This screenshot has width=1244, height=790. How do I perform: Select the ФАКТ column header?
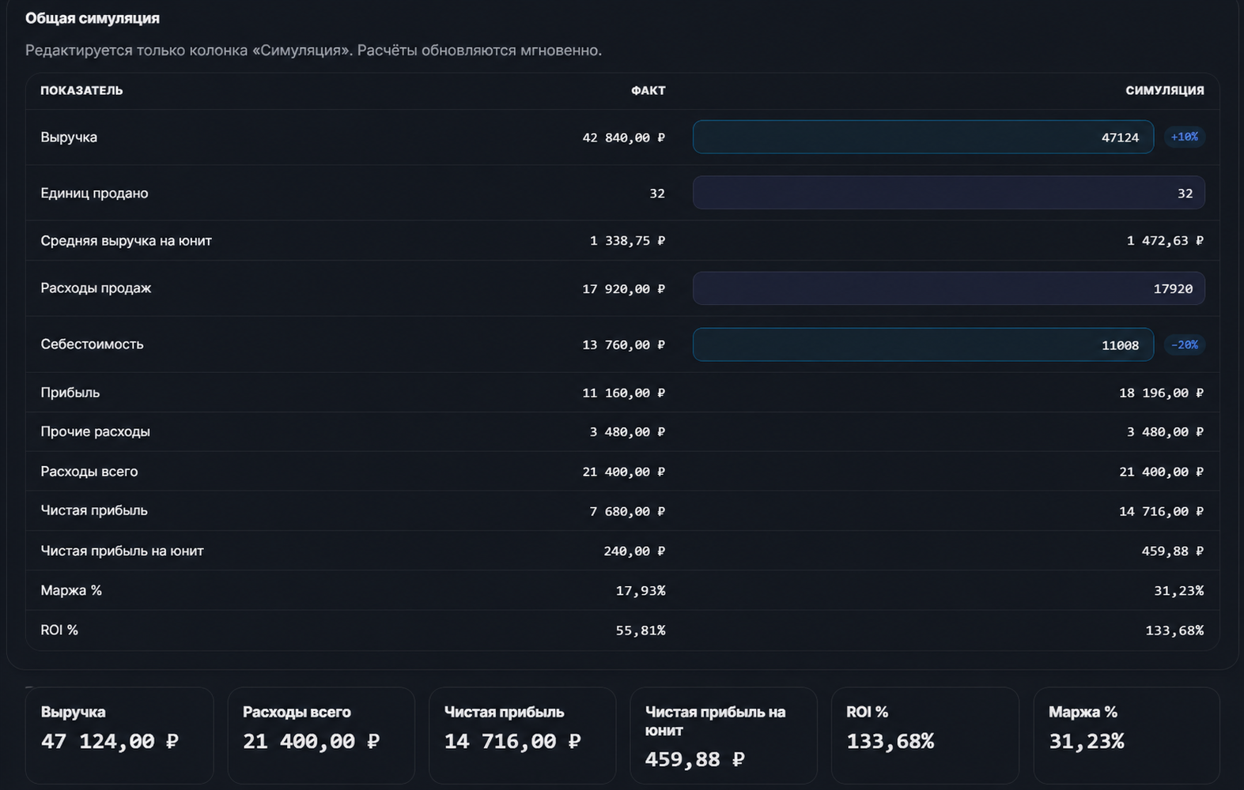[648, 90]
